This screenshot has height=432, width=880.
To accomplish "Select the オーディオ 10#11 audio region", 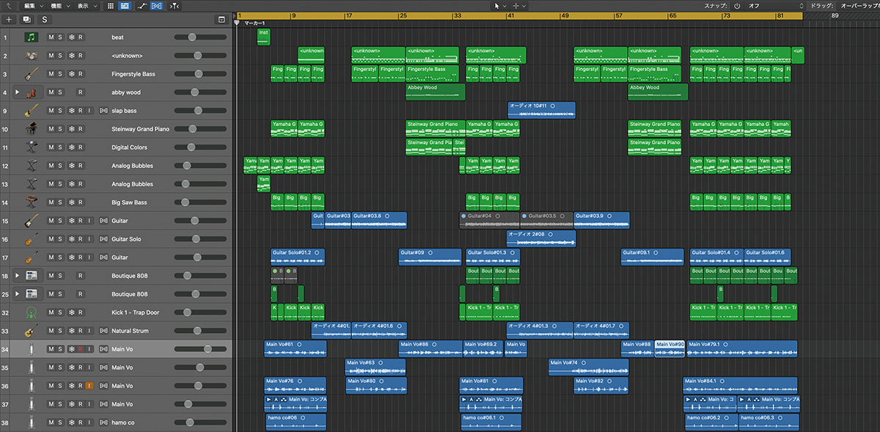I will pos(542,110).
